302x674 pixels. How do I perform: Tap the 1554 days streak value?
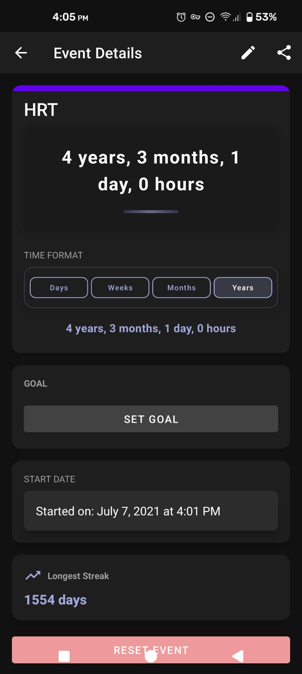56,600
